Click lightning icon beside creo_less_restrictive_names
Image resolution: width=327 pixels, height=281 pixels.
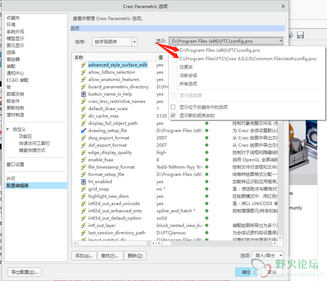coord(84,101)
